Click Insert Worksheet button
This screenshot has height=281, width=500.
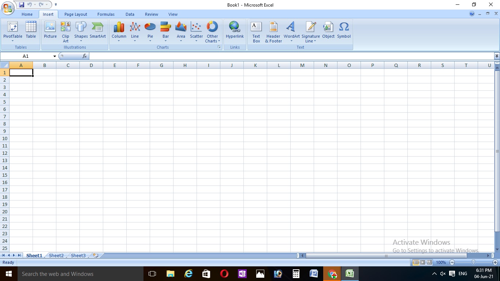coord(94,255)
